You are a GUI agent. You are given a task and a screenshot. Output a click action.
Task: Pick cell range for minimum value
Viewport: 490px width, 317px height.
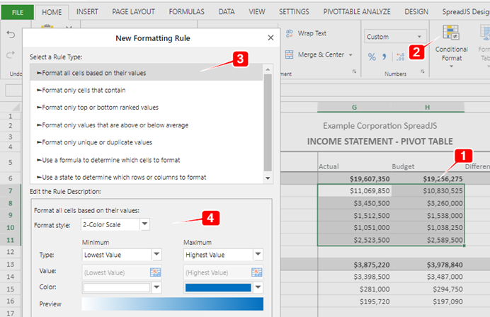coord(155,272)
